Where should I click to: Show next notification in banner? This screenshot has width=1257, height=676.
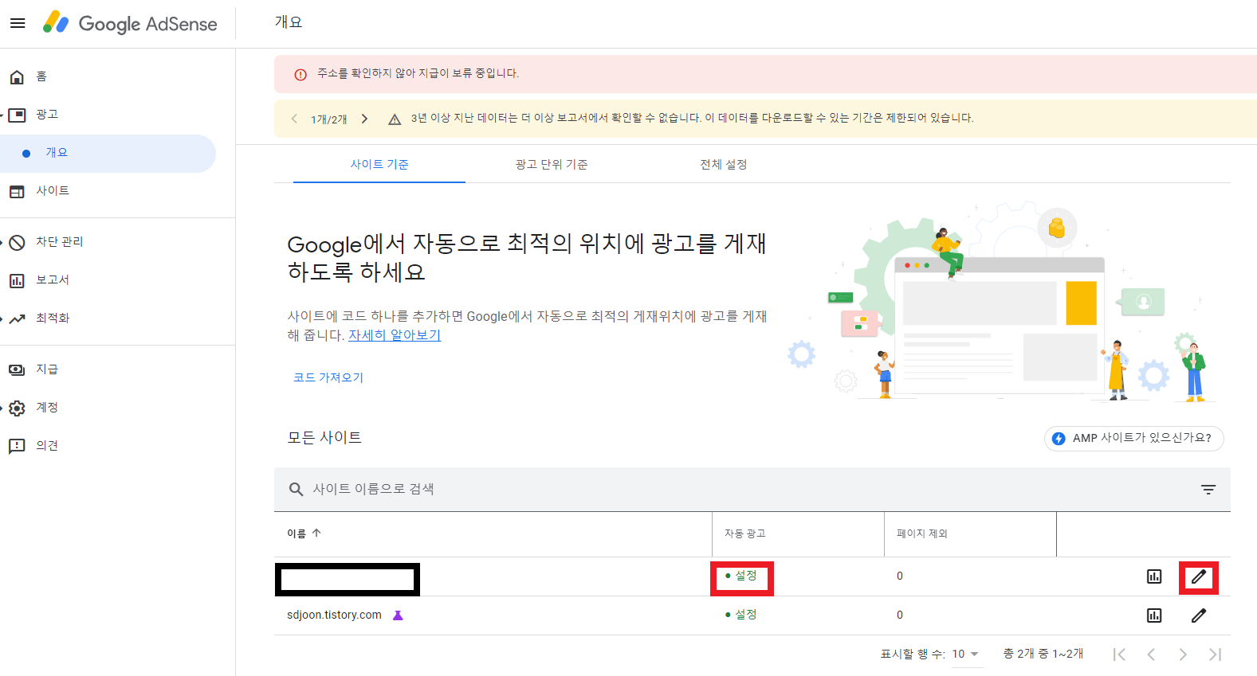(364, 119)
